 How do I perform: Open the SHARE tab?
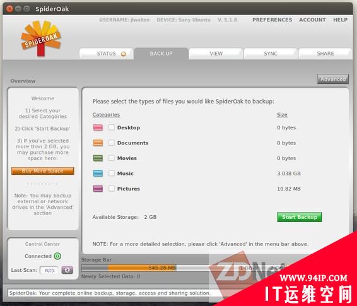click(325, 54)
